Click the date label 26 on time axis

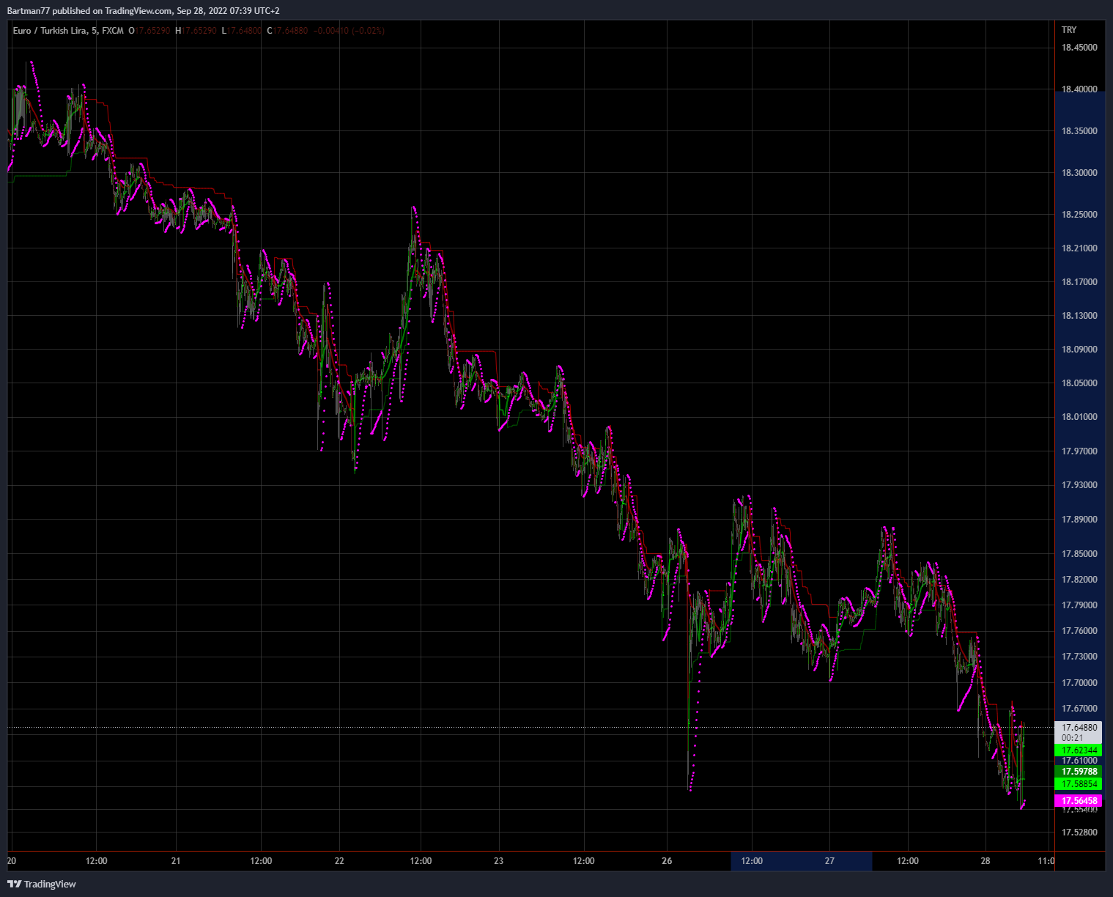click(667, 861)
